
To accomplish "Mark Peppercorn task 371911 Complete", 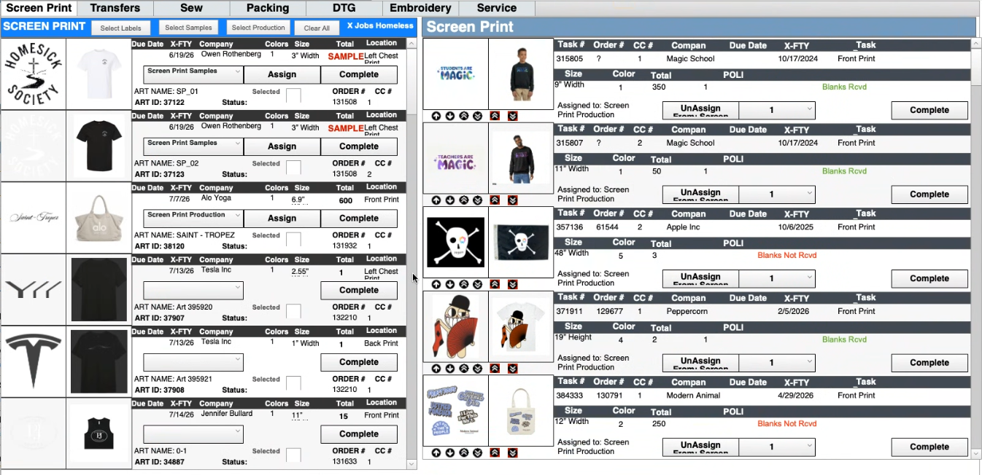I will [929, 363].
